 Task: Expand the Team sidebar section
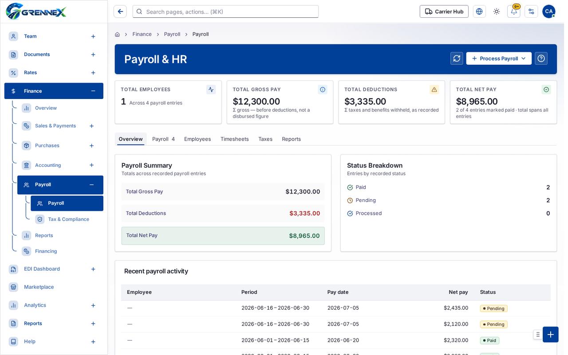point(93,36)
